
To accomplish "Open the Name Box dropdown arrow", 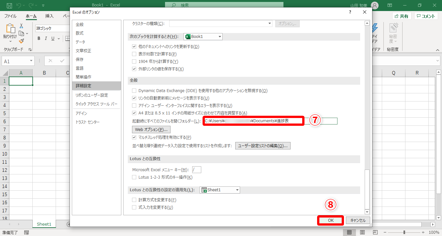I will 31,61.
